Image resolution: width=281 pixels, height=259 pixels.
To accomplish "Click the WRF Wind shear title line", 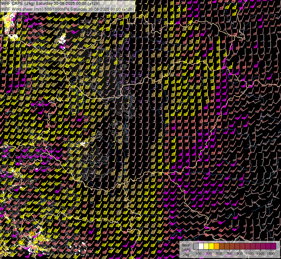I will 67,9.
